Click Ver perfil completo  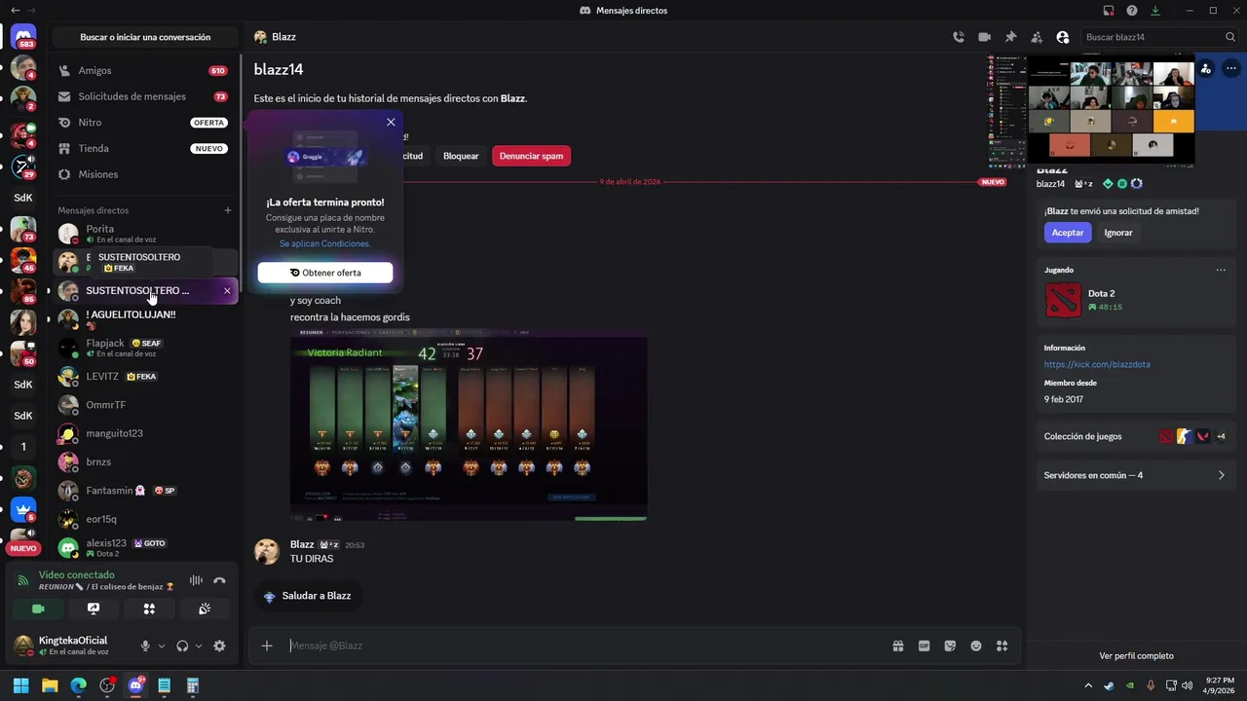pos(1136,656)
